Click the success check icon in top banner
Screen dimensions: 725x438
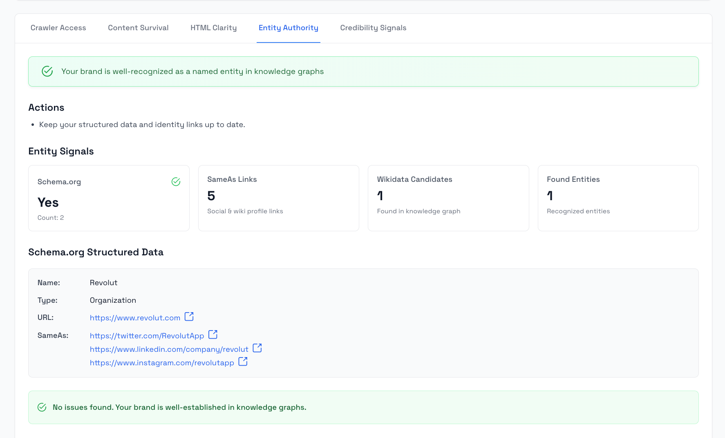pos(47,71)
